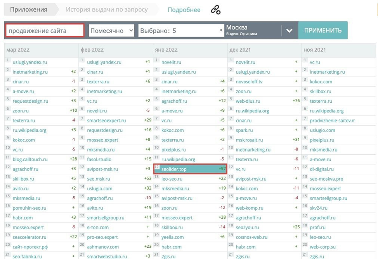Expand the Москва region chevron
The width and height of the screenshot is (378, 259).
pyautogui.click(x=289, y=31)
